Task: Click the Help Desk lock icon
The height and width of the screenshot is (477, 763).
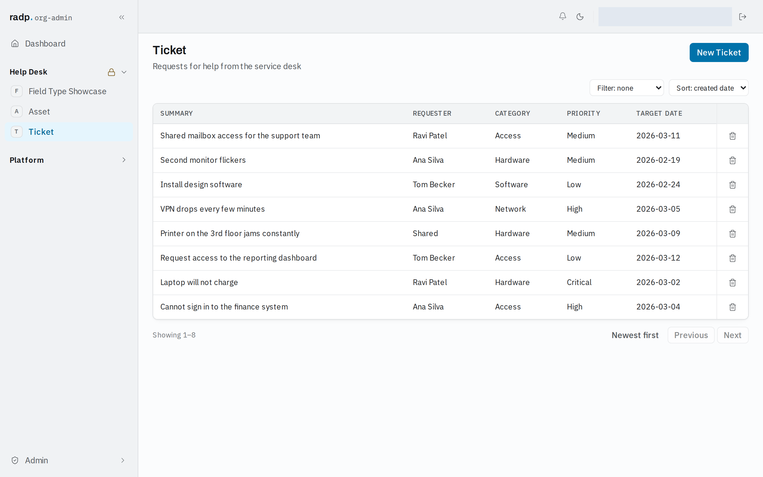Action: coord(111,72)
